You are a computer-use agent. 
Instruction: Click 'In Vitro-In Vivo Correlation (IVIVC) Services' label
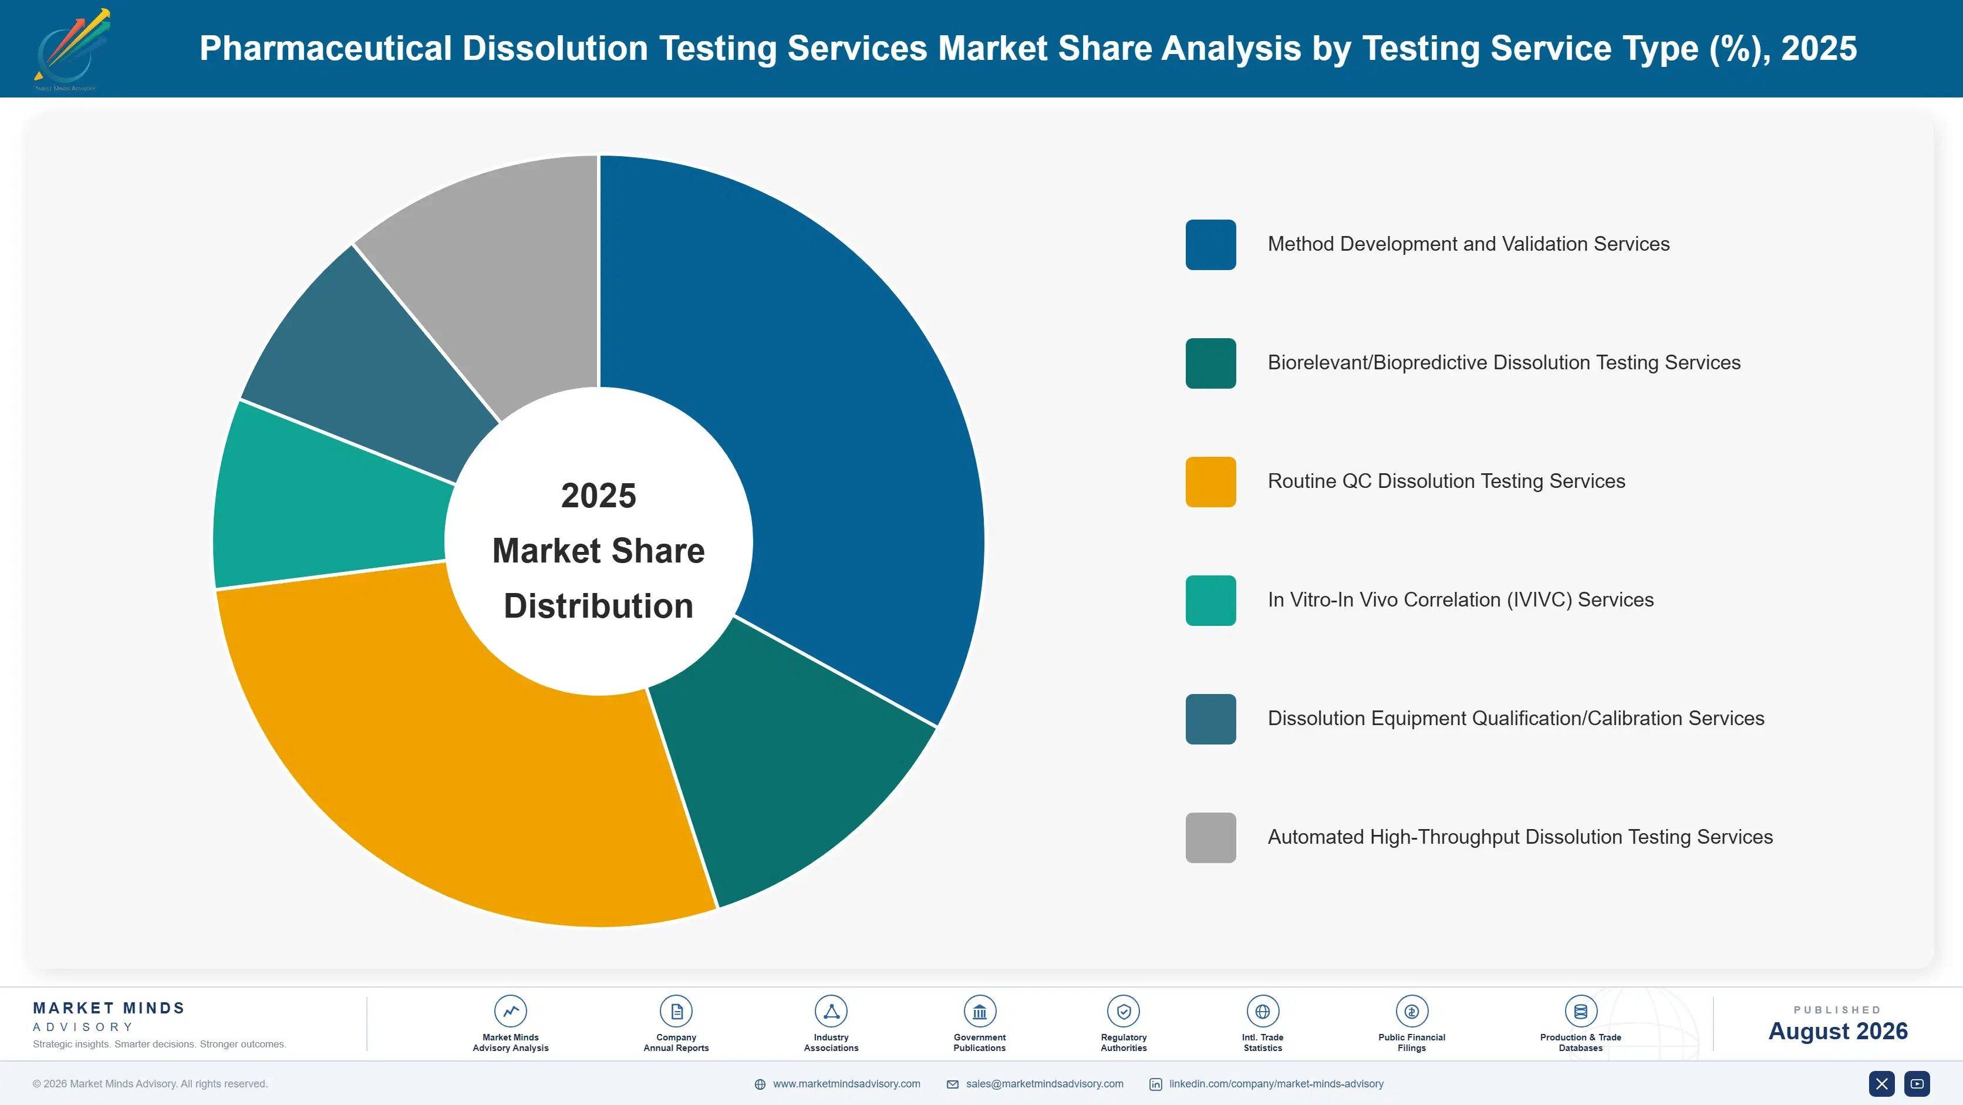[x=1461, y=599]
